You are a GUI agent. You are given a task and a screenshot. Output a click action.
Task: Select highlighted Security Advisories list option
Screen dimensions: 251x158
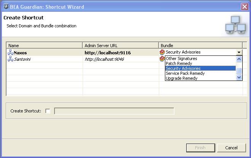coord(200,68)
